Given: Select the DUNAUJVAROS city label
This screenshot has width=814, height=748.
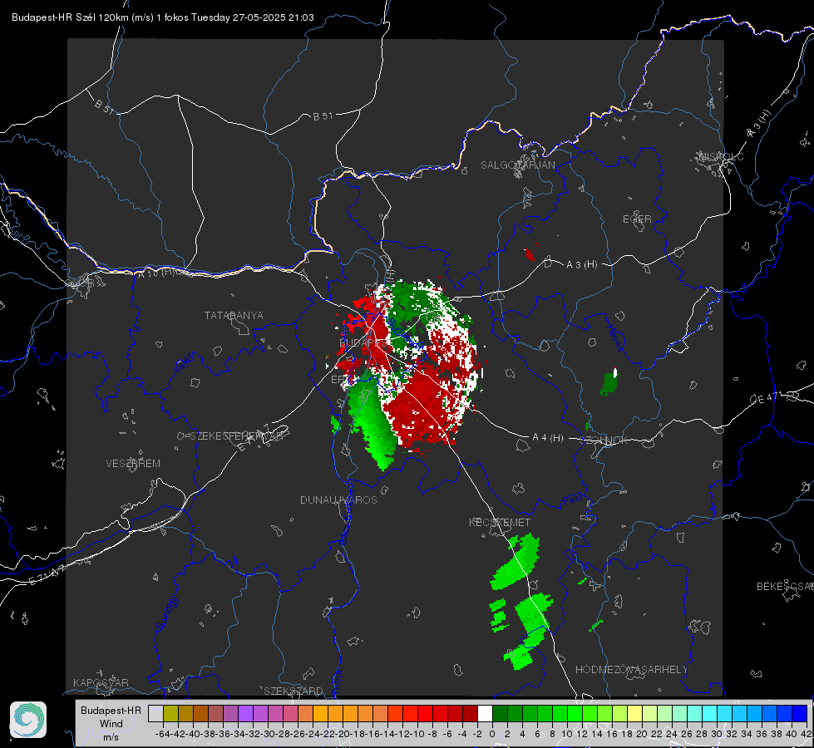Looking at the screenshot, I should [338, 499].
